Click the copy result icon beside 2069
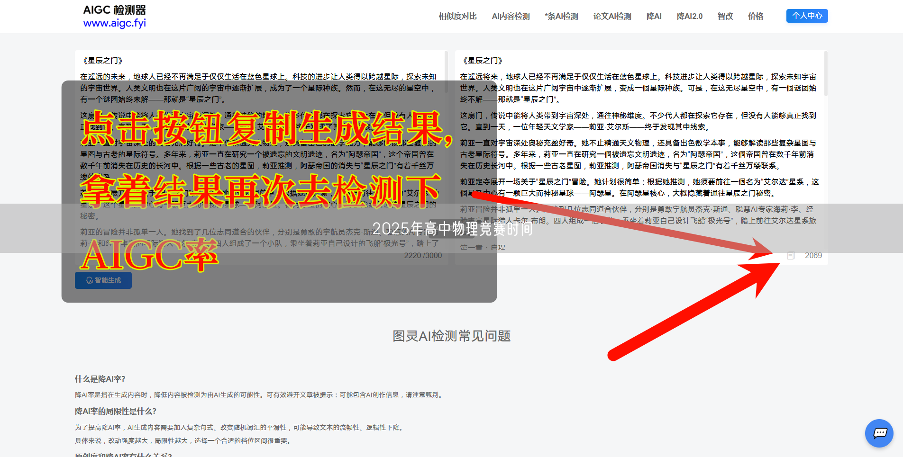903x457 pixels. [x=790, y=256]
